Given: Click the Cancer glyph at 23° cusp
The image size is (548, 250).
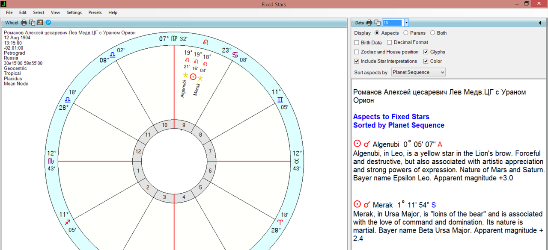Looking at the screenshot, I should (235, 55).
